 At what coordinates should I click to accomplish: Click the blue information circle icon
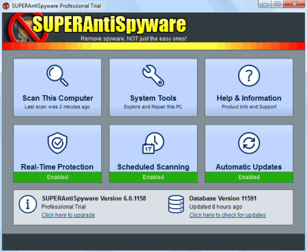coord(28,204)
